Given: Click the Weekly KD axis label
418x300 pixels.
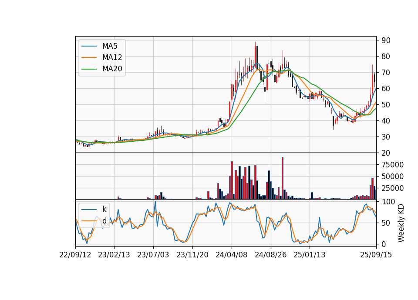Looking at the screenshot, I should click(401, 223).
